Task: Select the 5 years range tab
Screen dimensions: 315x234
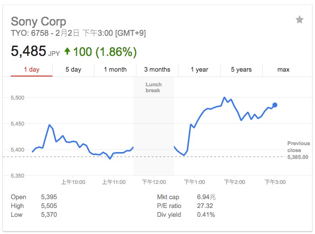Action: [241, 70]
